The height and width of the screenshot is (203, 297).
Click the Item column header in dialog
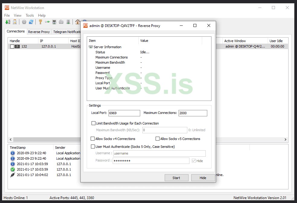coord(113,41)
